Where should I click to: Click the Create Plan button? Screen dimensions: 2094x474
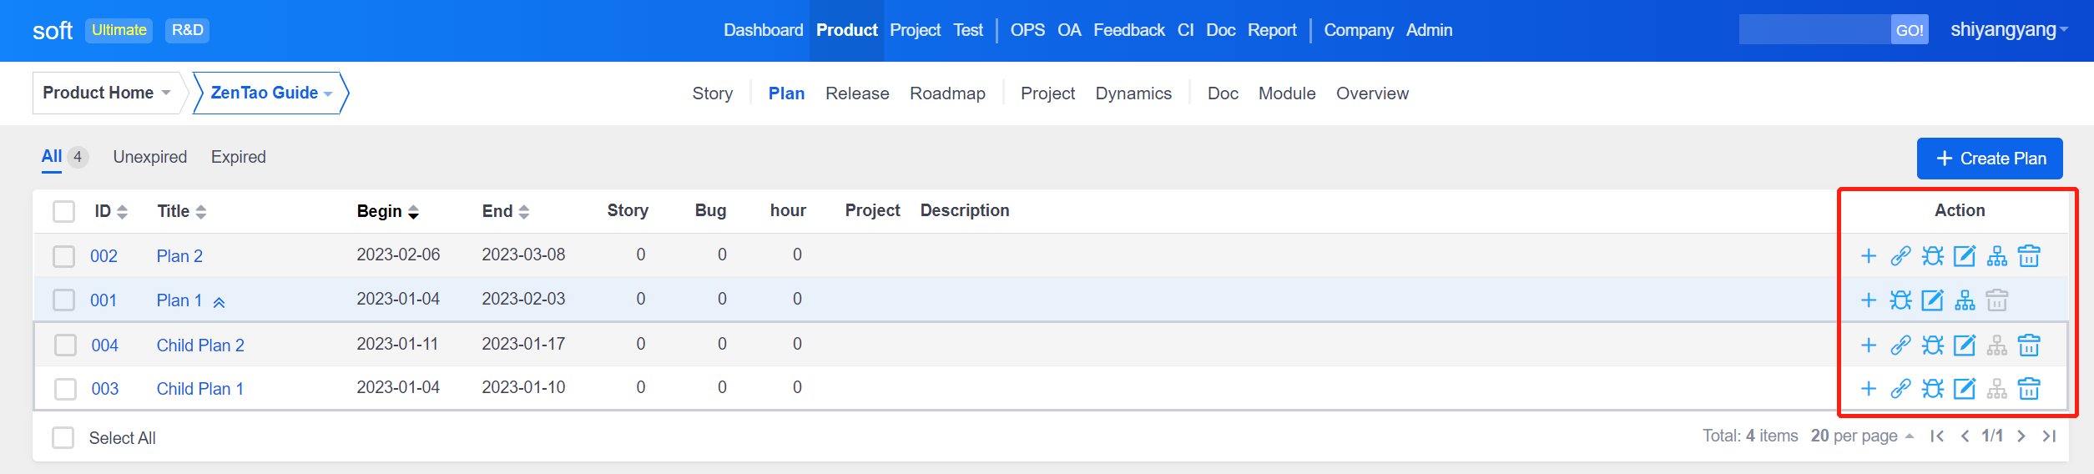point(1989,159)
